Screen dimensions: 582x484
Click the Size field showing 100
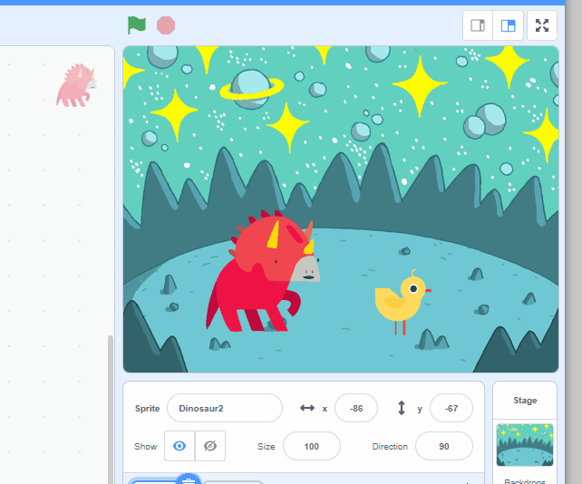(312, 446)
